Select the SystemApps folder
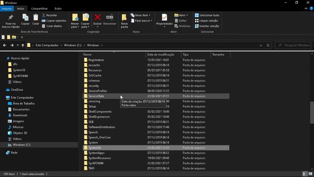Viewport: 314px width, 177px height. [x=156, y=153]
